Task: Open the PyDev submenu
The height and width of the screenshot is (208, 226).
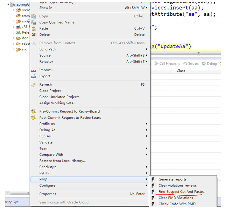Action: pyautogui.click(x=90, y=173)
